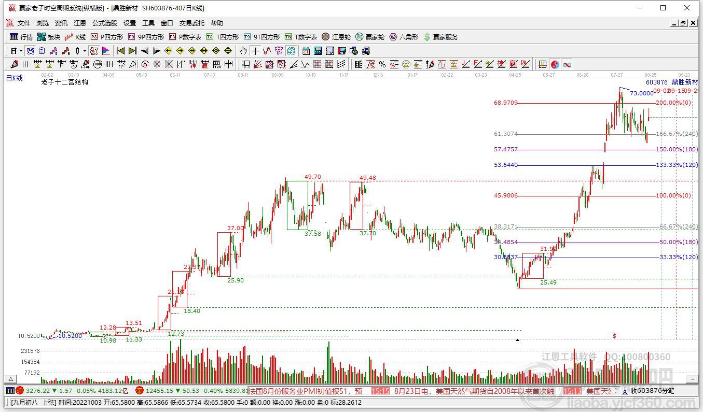Click the yellow left-arrow diamond icon
The width and height of the screenshot is (703, 412).
(168, 51)
